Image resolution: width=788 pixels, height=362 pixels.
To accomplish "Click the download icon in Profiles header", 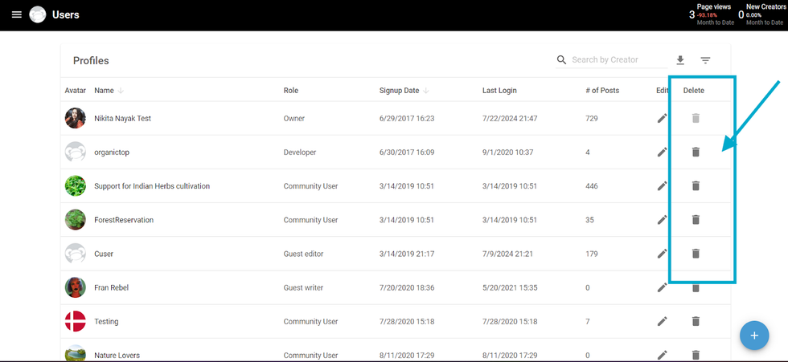I will 680,60.
